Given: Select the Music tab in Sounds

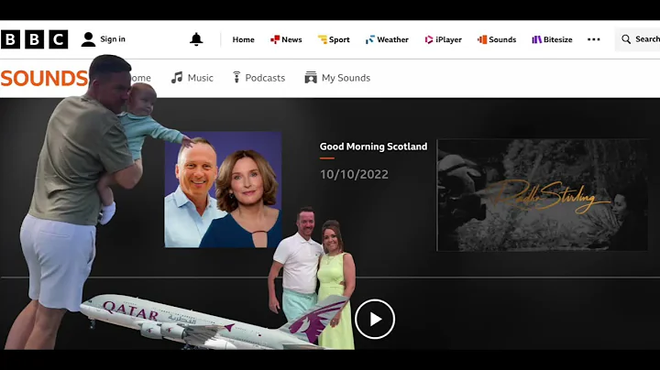Looking at the screenshot, I should click(x=192, y=78).
